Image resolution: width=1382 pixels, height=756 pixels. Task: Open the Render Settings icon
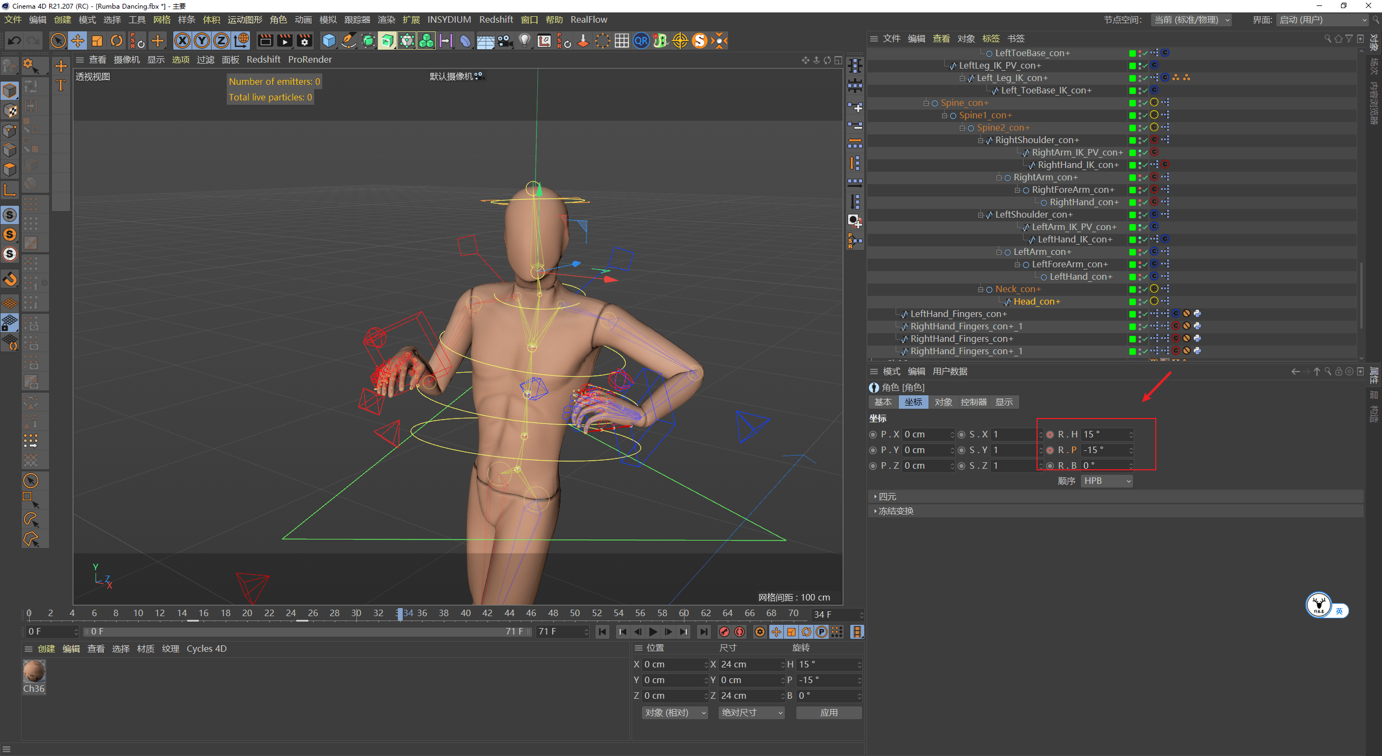304,40
